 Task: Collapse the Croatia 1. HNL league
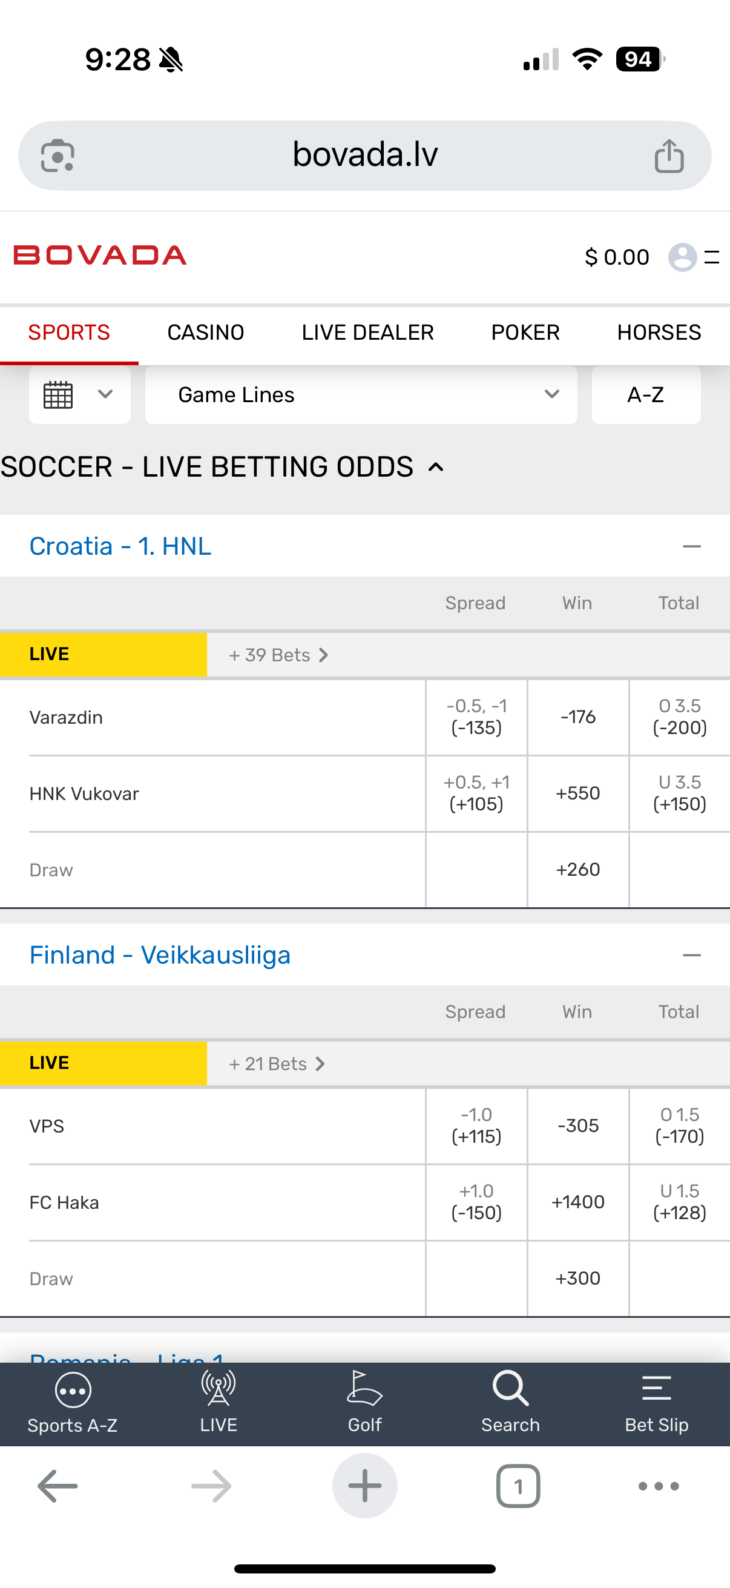692,546
